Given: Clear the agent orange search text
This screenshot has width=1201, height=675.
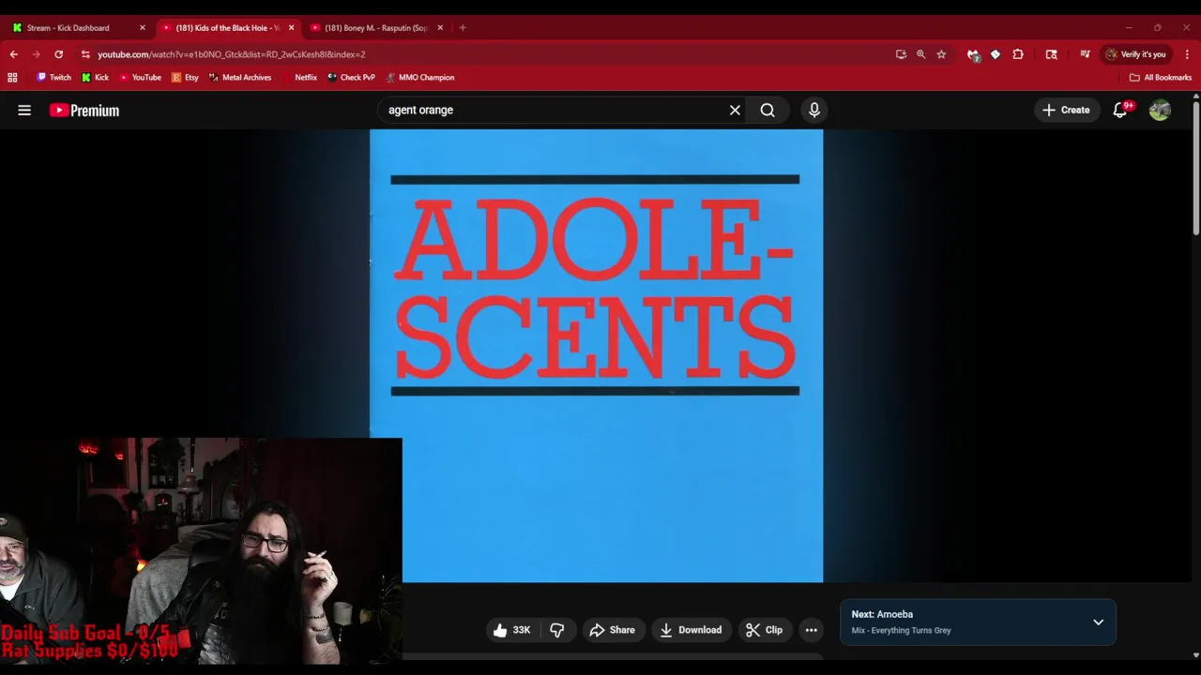Looking at the screenshot, I should [735, 111].
